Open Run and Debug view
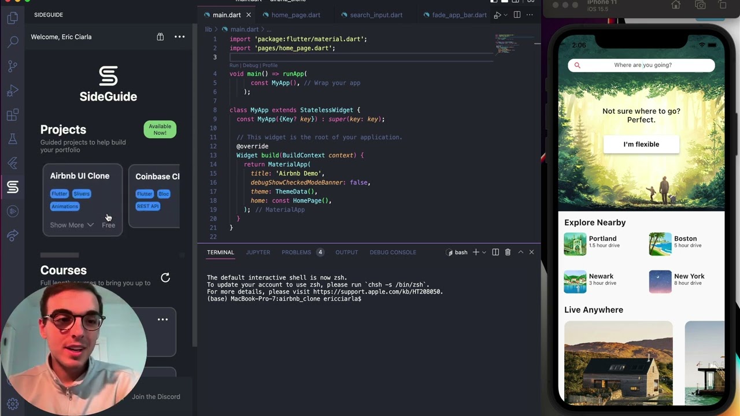The width and height of the screenshot is (740, 416). pos(13,91)
